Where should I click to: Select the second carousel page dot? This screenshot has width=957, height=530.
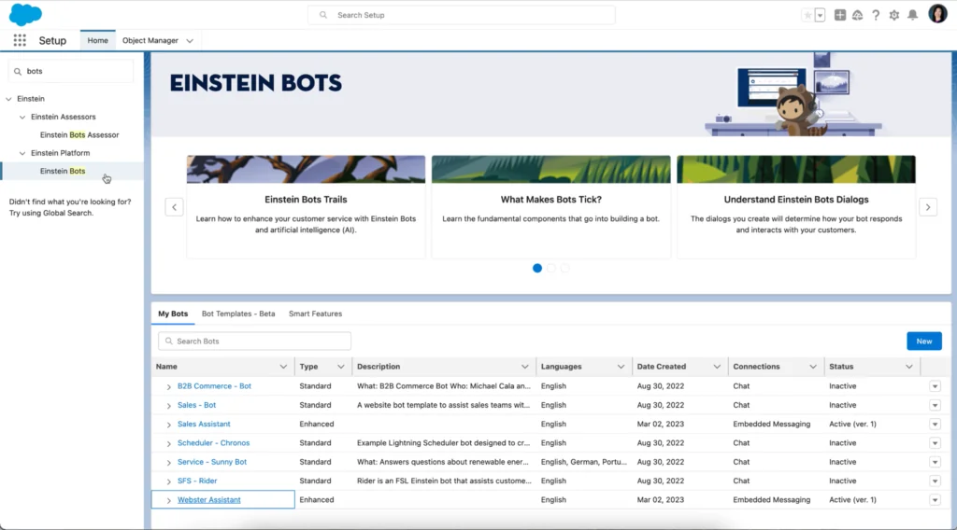(x=551, y=268)
